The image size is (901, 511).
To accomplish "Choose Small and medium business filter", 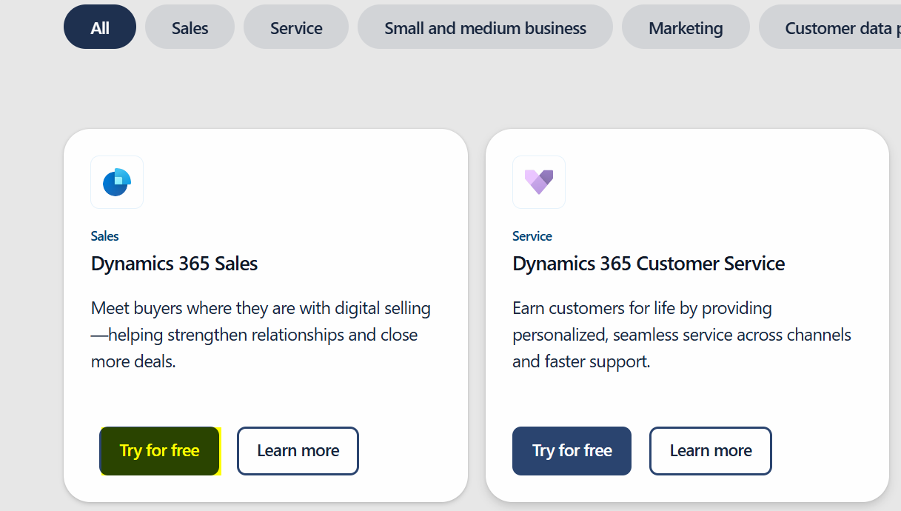I will coord(485,27).
